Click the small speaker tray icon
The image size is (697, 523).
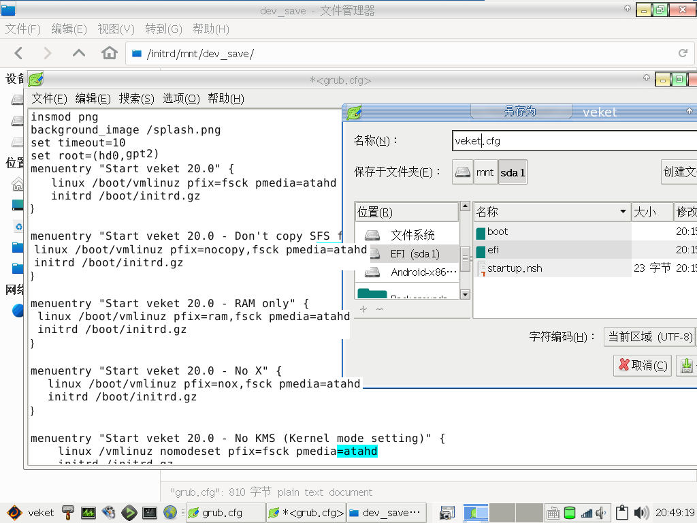tap(601, 513)
